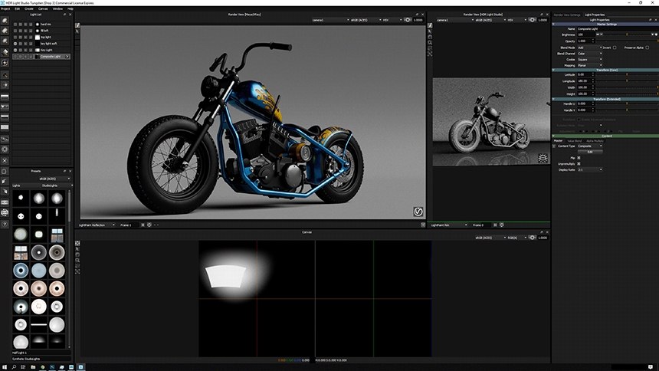Open the Create menu
The image size is (659, 371).
point(29,8)
